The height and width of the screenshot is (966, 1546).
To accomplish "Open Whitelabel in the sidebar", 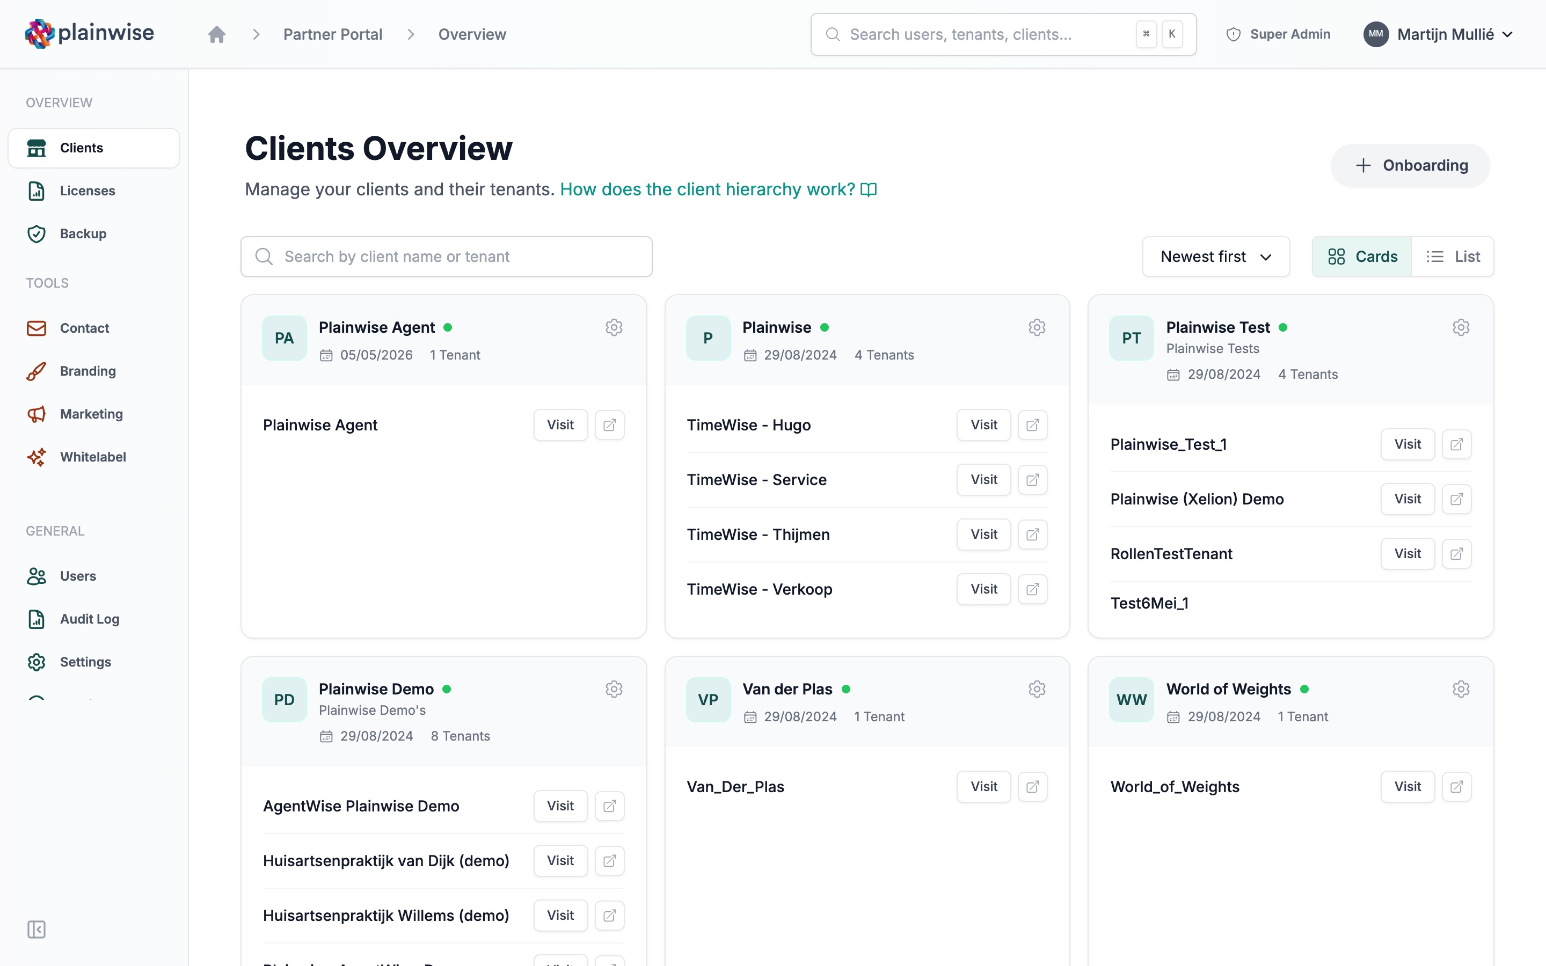I will [x=94, y=457].
